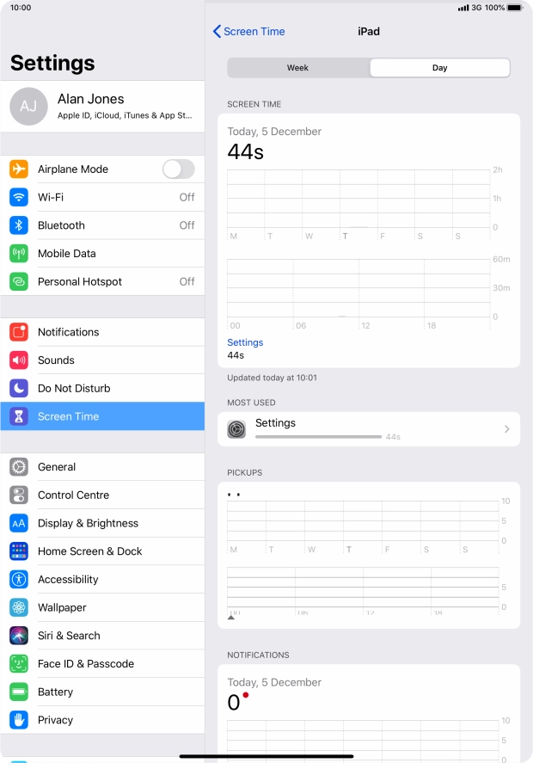Switch to the Week view
The height and width of the screenshot is (763, 533).
pyautogui.click(x=297, y=68)
